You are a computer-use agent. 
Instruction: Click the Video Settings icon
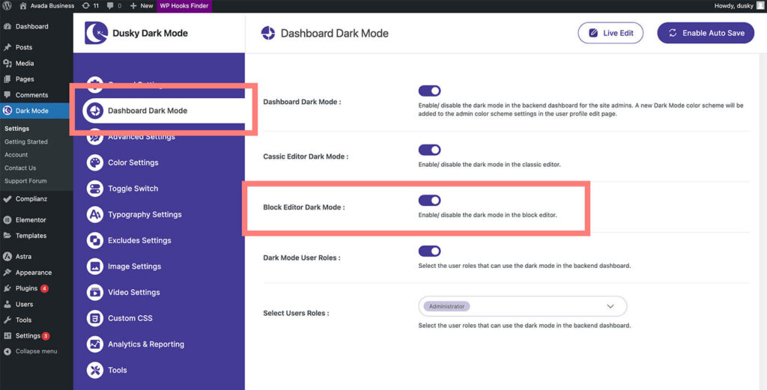(95, 292)
